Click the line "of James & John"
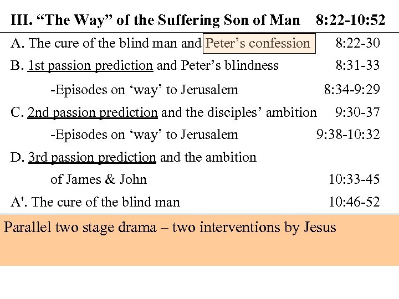This screenshot has height=299, width=399. coord(99,179)
